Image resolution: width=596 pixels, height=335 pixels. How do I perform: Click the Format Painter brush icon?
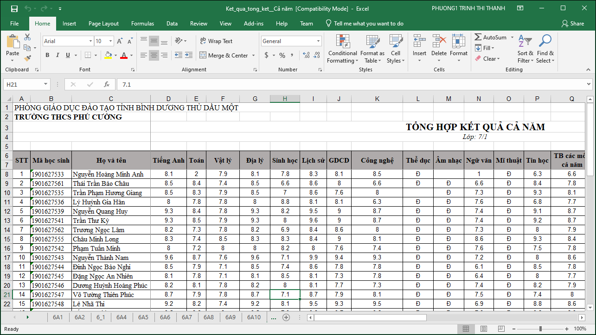tap(27, 58)
